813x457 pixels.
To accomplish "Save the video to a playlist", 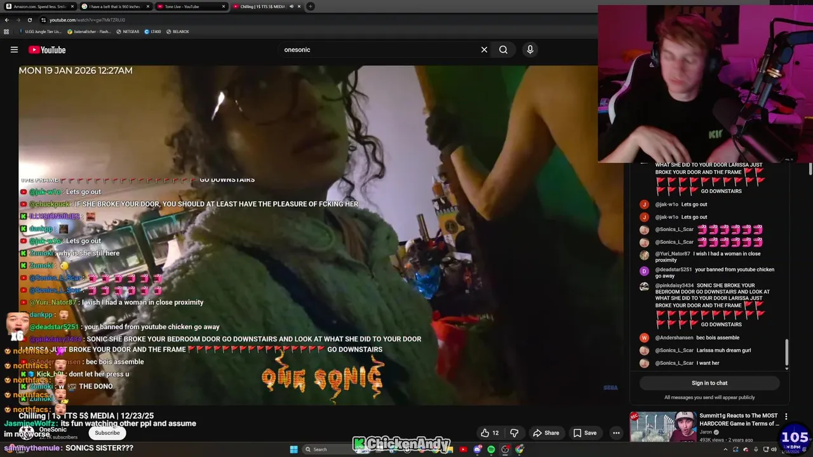I will pos(585,433).
